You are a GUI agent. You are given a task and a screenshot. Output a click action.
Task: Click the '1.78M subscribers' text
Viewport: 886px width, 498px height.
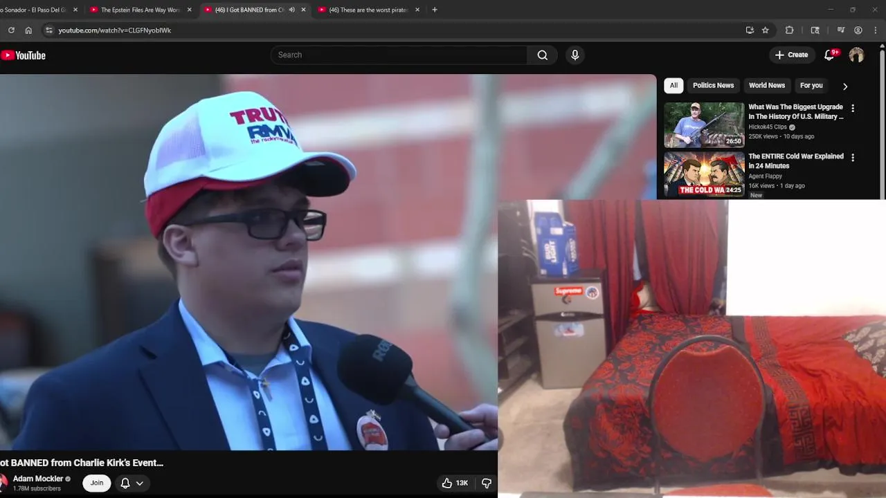tap(37, 489)
